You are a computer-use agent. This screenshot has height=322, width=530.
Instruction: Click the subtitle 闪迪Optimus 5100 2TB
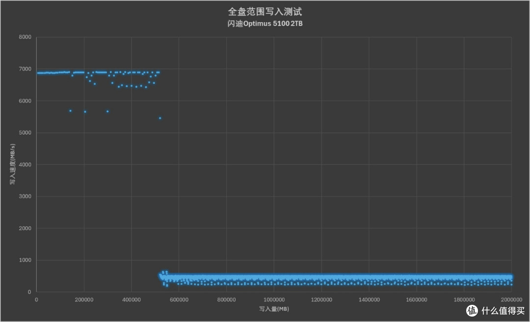[x=265, y=24]
